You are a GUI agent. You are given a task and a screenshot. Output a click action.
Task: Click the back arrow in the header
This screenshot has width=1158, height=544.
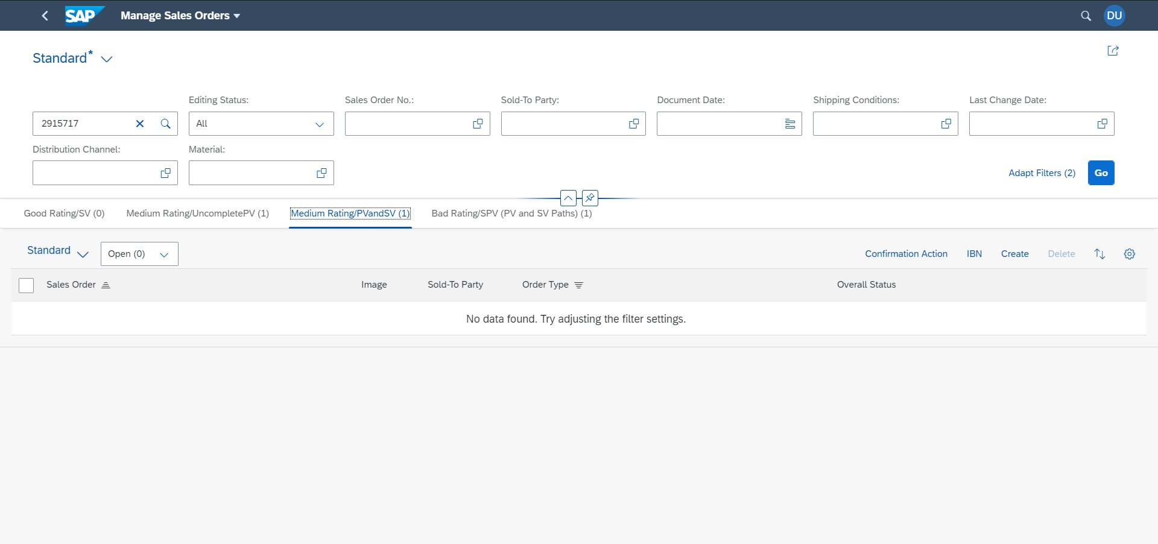pyautogui.click(x=45, y=16)
